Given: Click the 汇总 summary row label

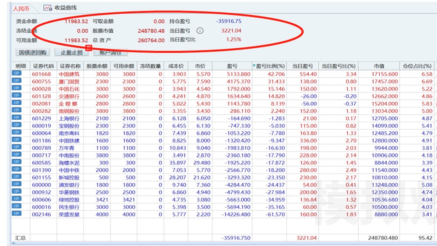Looking at the screenshot, I should pyautogui.click(x=20, y=238).
